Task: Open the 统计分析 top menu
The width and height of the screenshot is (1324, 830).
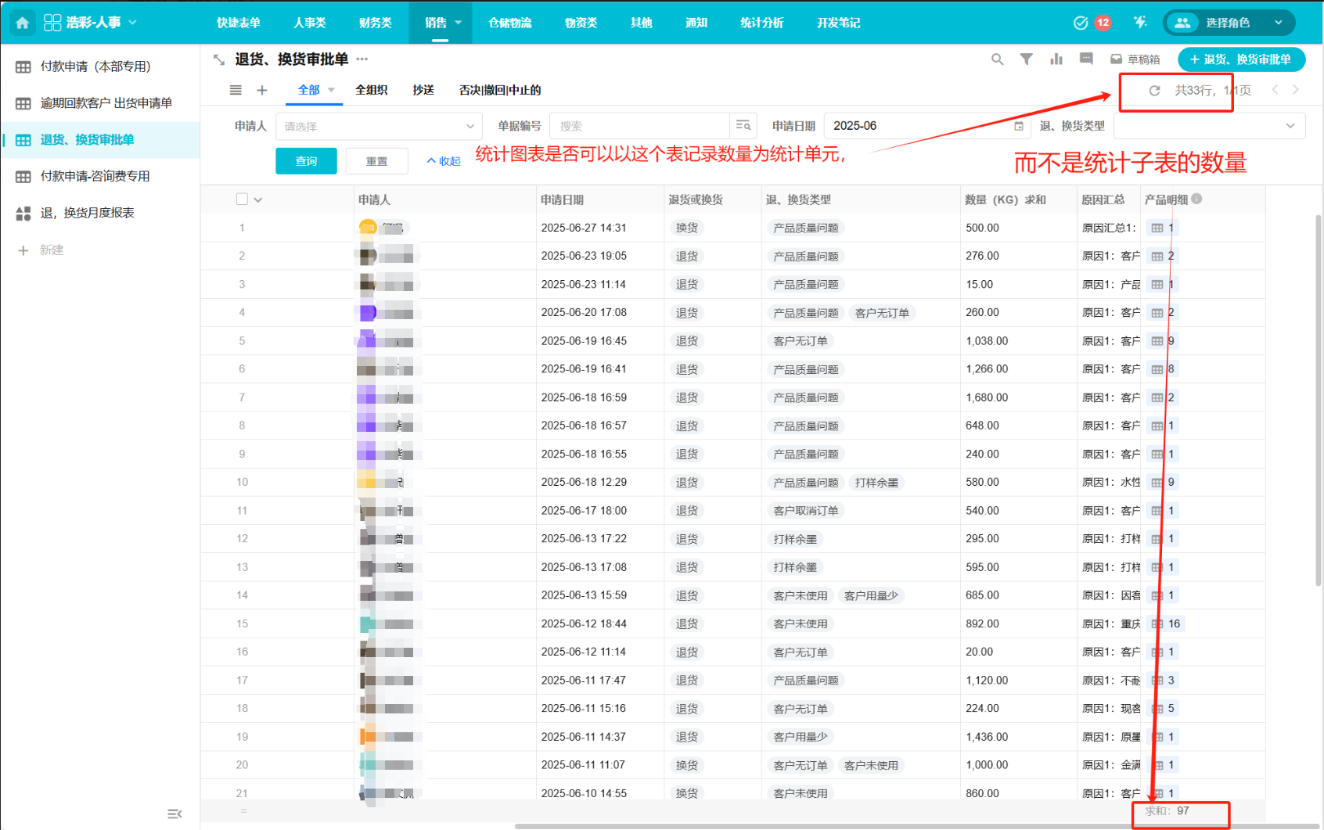Action: pos(761,23)
